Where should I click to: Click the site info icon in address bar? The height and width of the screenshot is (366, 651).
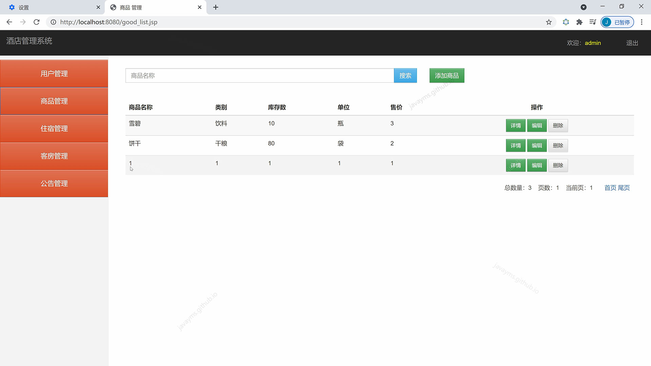53,22
